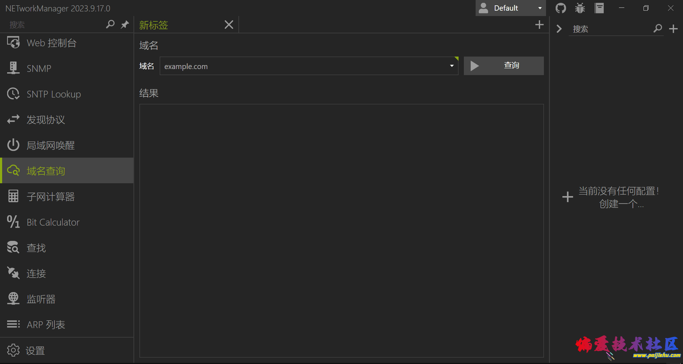Viewport: 683px width, 364px height.
Task: Click the 查询 query button
Action: (x=503, y=66)
